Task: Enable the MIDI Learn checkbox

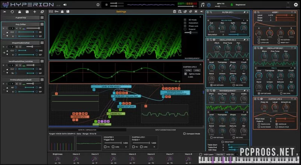Action: click(x=201, y=154)
